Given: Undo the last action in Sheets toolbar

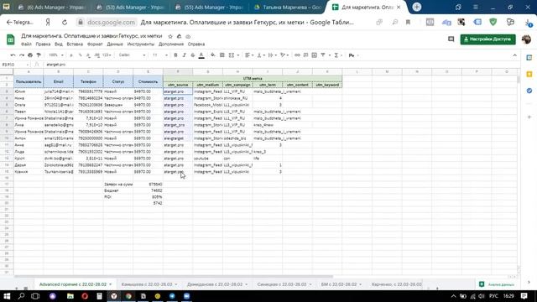Looking at the screenshot, I should click(x=13, y=55).
